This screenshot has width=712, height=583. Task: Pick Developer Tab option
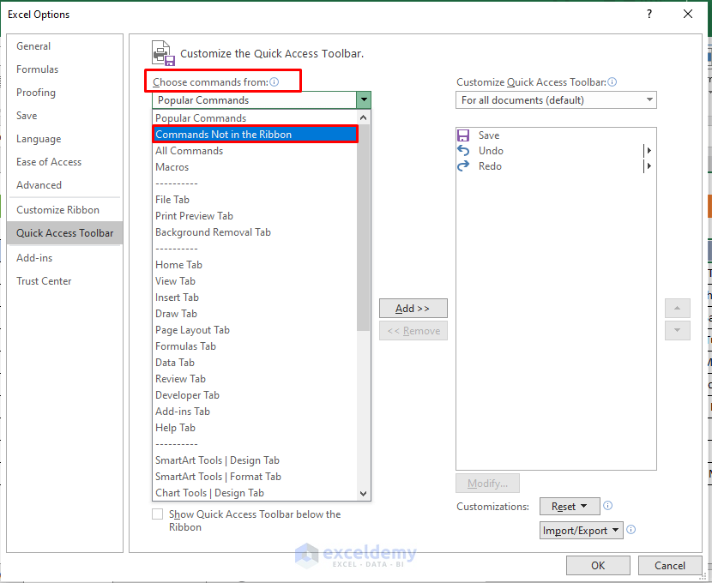[255, 395]
